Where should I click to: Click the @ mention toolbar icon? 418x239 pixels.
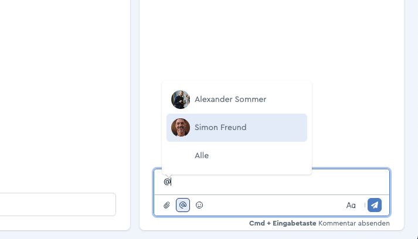[183, 205]
